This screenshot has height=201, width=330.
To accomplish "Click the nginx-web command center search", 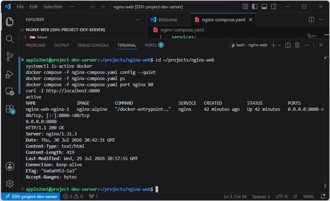I will 173,7.
